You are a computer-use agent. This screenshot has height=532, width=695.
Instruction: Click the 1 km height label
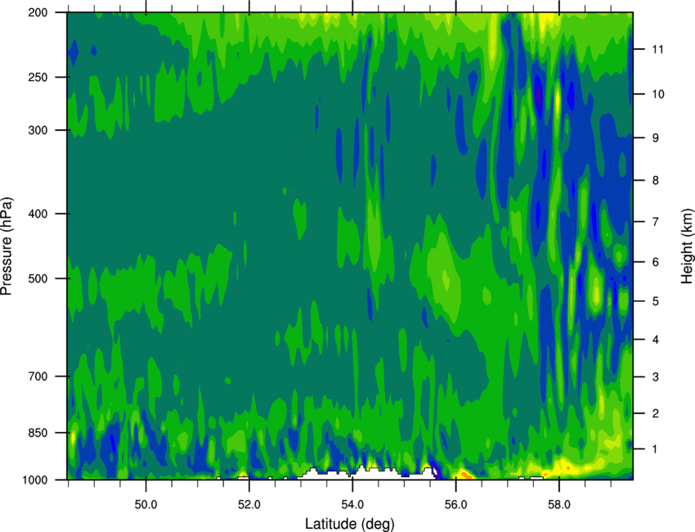[656, 449]
